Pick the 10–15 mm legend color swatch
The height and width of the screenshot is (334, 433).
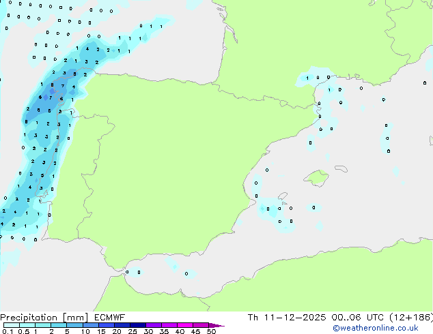pyautogui.click(x=91, y=325)
